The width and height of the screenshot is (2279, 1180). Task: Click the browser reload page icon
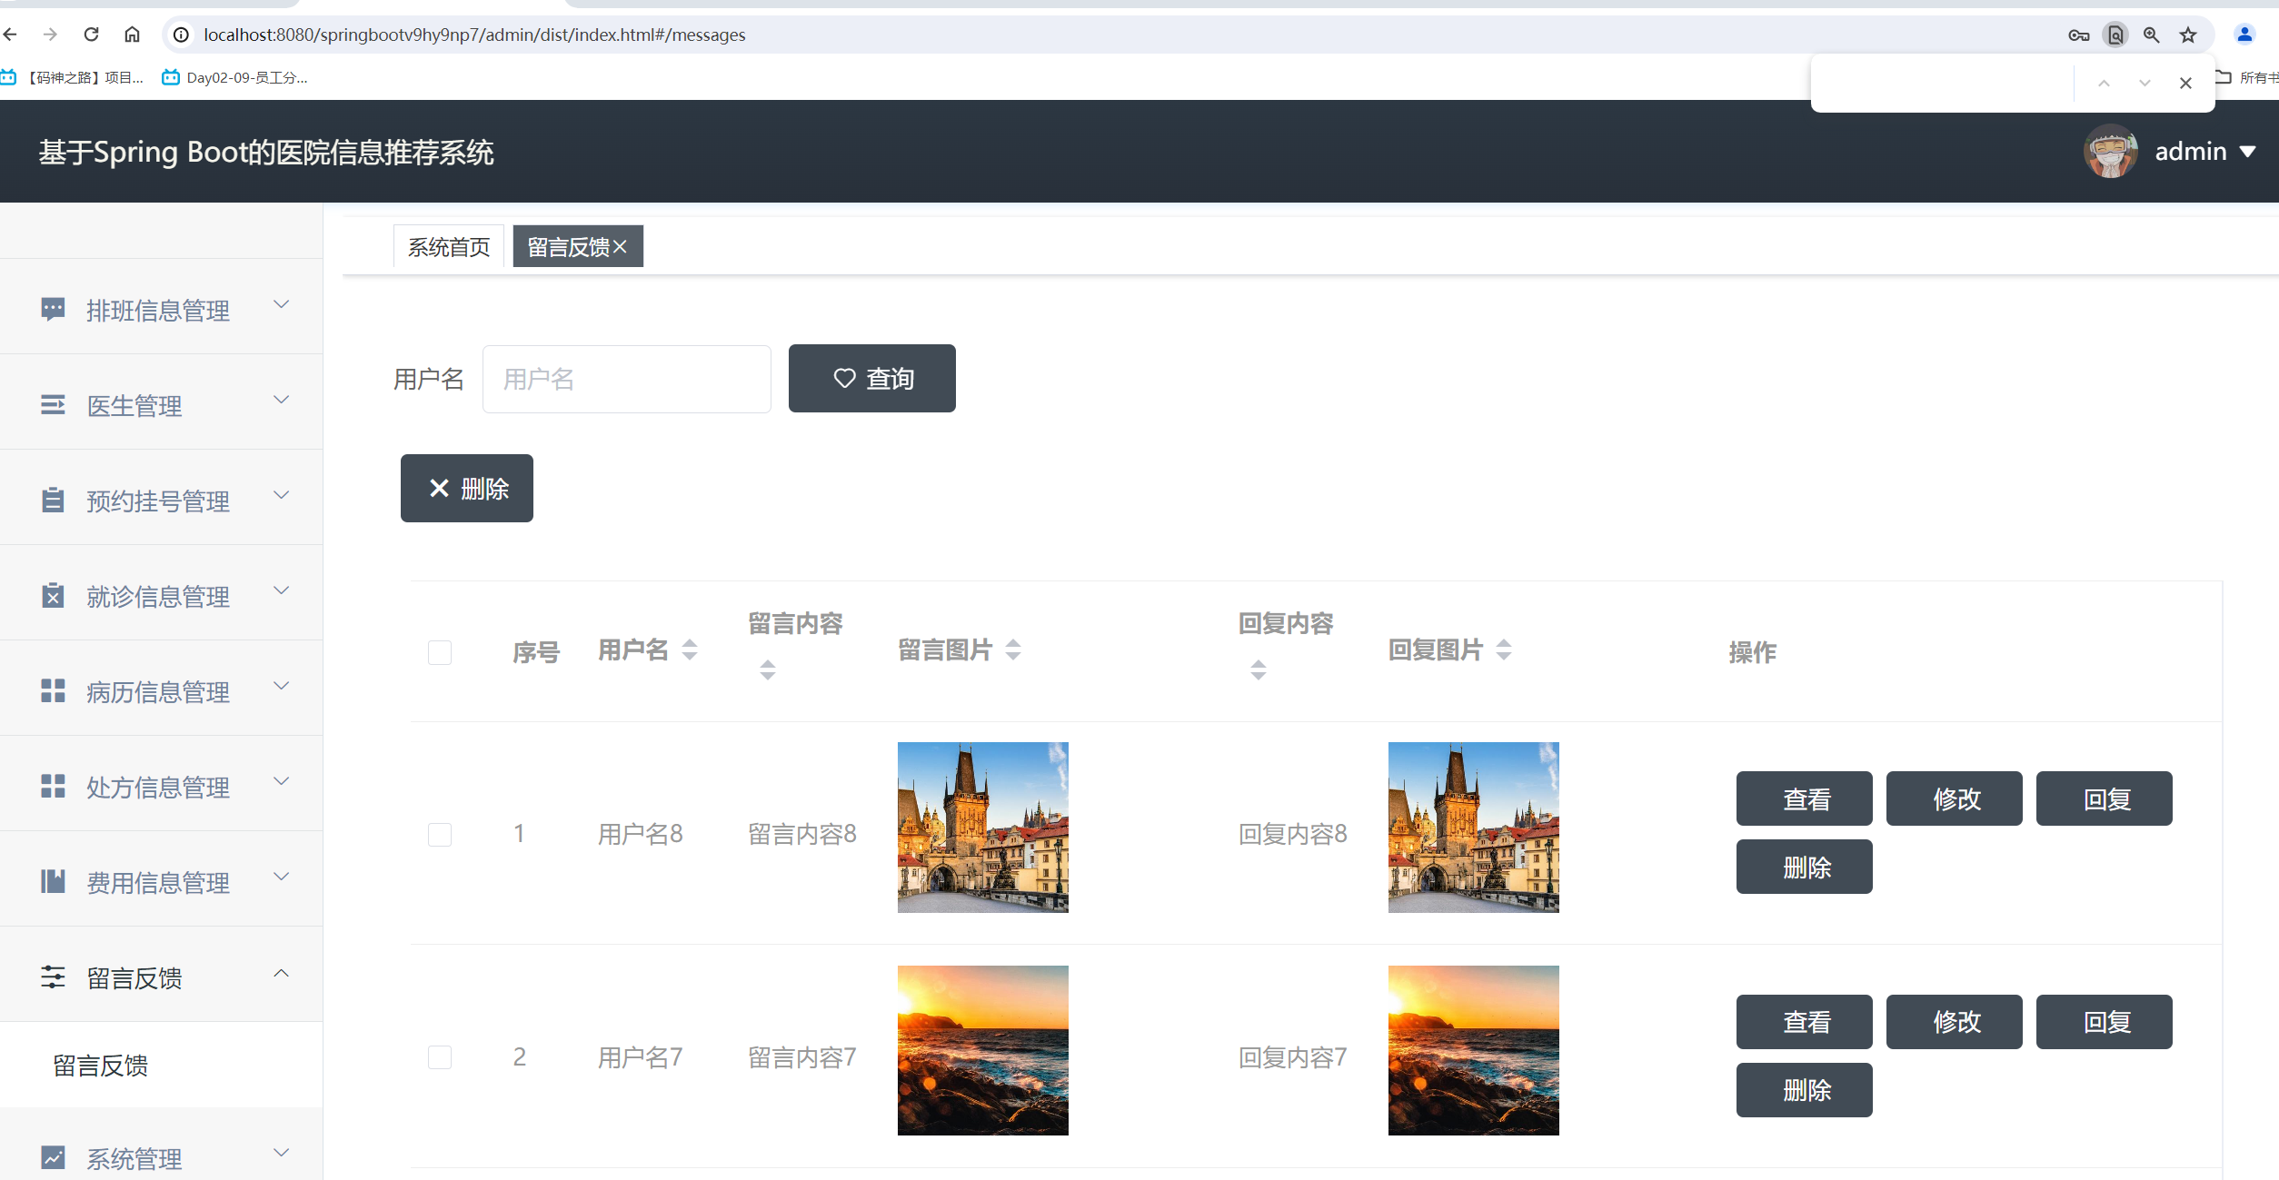(91, 35)
